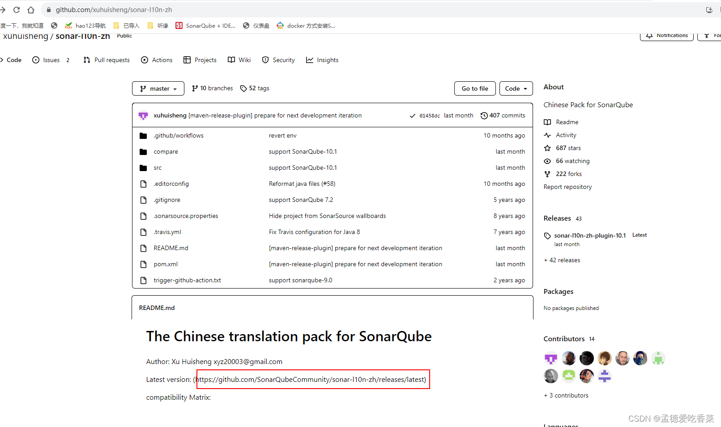Open the Releases 43 heading link
The height and width of the screenshot is (427, 721).
(x=563, y=218)
